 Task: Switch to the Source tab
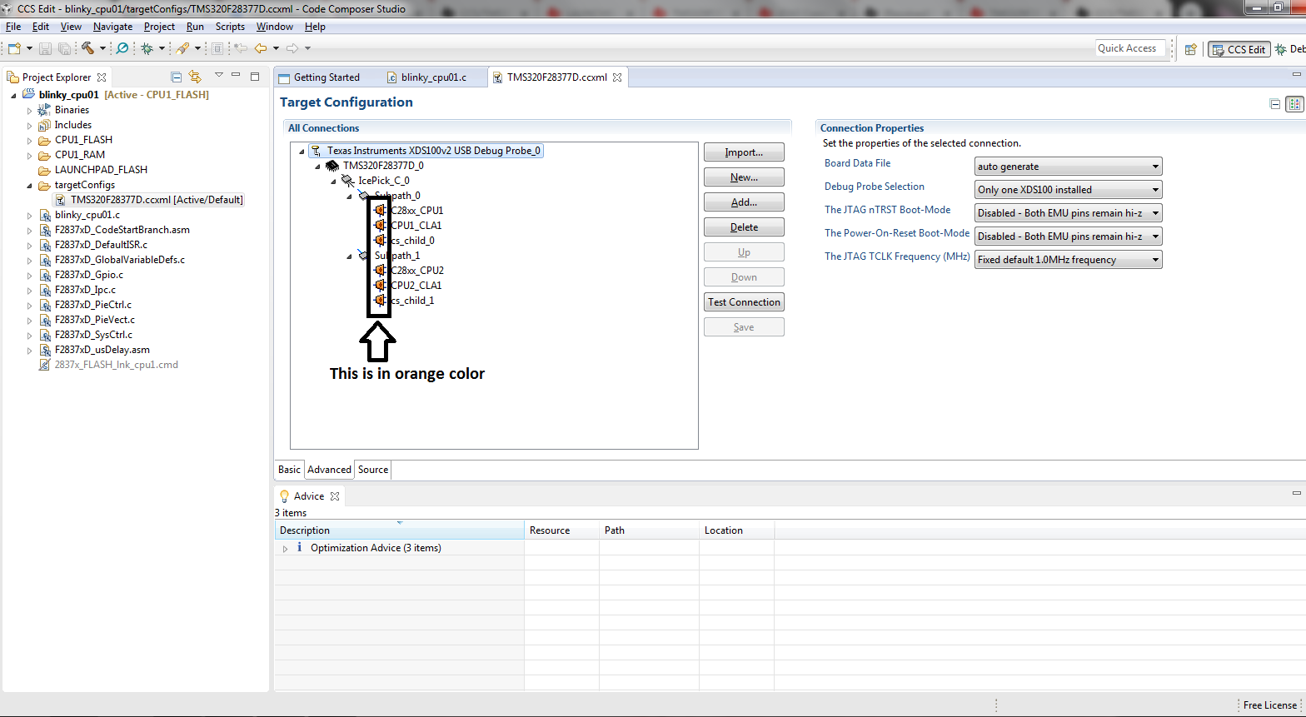point(373,470)
